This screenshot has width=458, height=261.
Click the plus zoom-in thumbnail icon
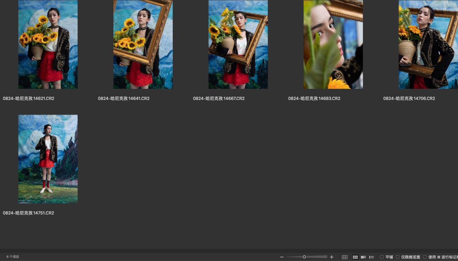pyautogui.click(x=332, y=257)
